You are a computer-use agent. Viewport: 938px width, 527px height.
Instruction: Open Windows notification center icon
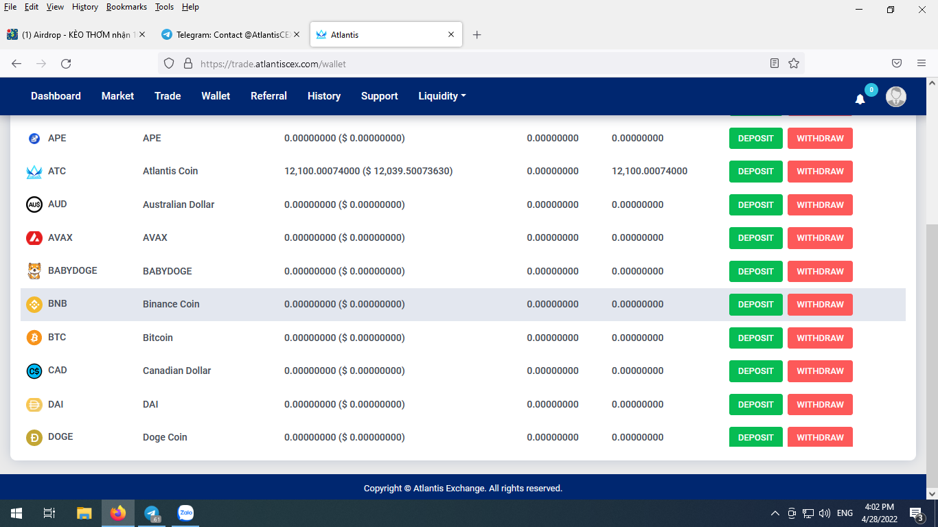click(916, 513)
